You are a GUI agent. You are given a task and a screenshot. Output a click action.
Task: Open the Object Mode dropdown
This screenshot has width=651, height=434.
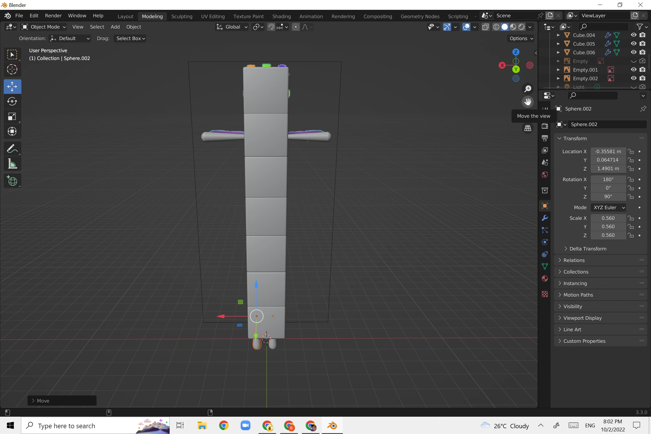pos(43,27)
